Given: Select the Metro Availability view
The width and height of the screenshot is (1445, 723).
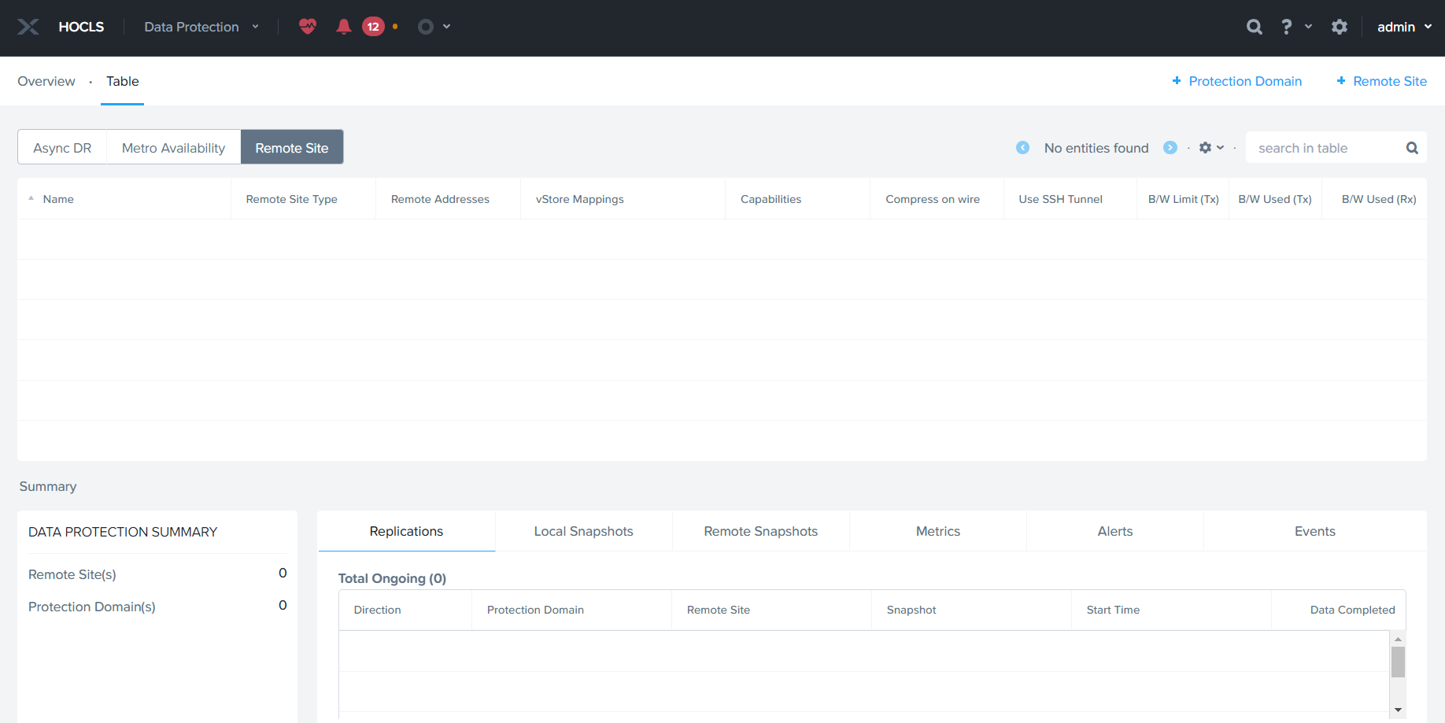Looking at the screenshot, I should click(x=173, y=148).
